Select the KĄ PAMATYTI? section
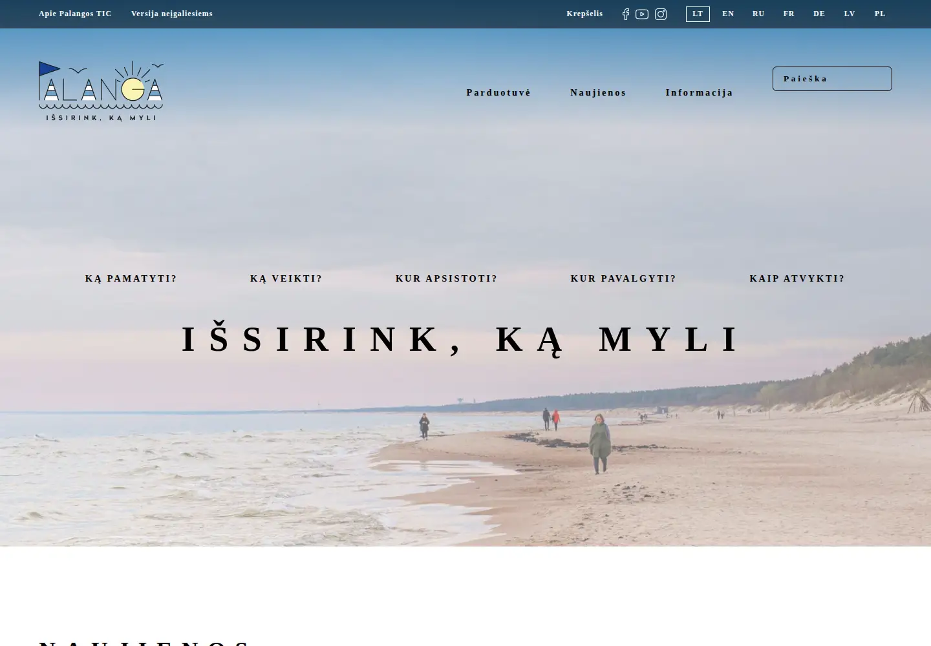The height and width of the screenshot is (646, 931). (131, 278)
